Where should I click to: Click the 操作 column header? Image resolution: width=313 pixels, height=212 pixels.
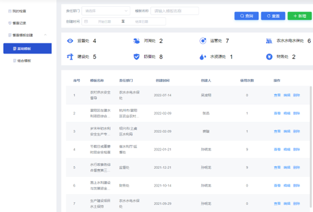click(x=277, y=81)
